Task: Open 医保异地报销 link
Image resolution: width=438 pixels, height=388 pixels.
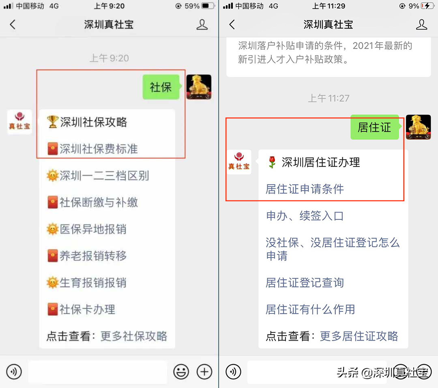Action: coord(93,229)
